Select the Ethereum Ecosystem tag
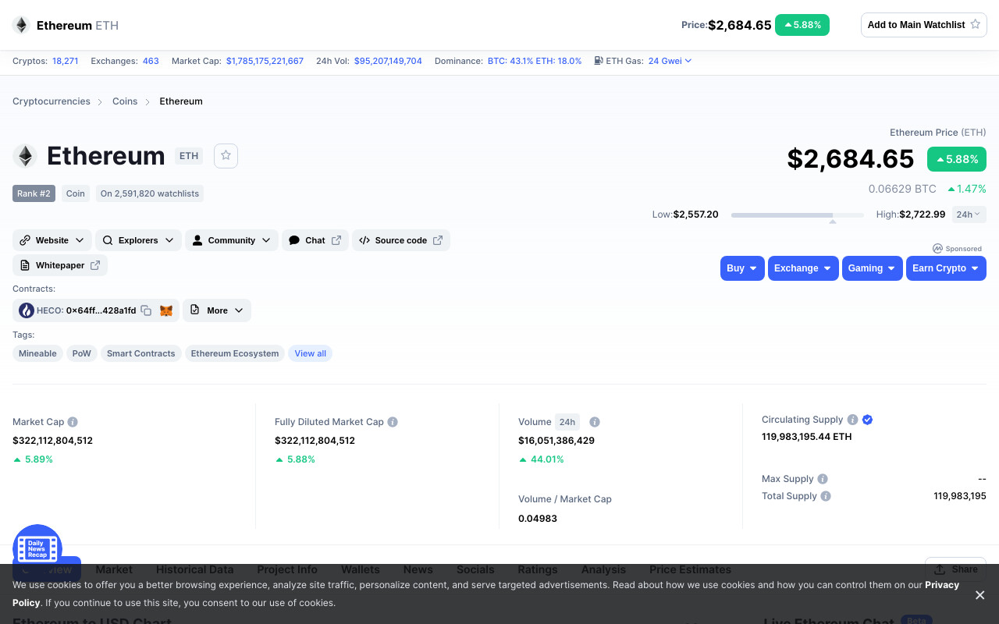999x624 pixels. [235, 353]
